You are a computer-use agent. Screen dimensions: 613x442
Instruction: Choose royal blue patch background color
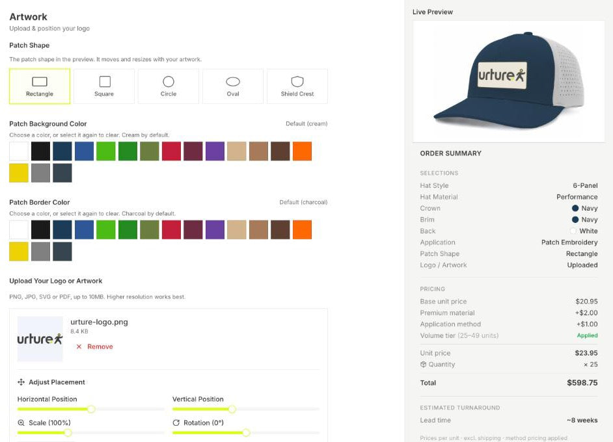[x=85, y=151]
